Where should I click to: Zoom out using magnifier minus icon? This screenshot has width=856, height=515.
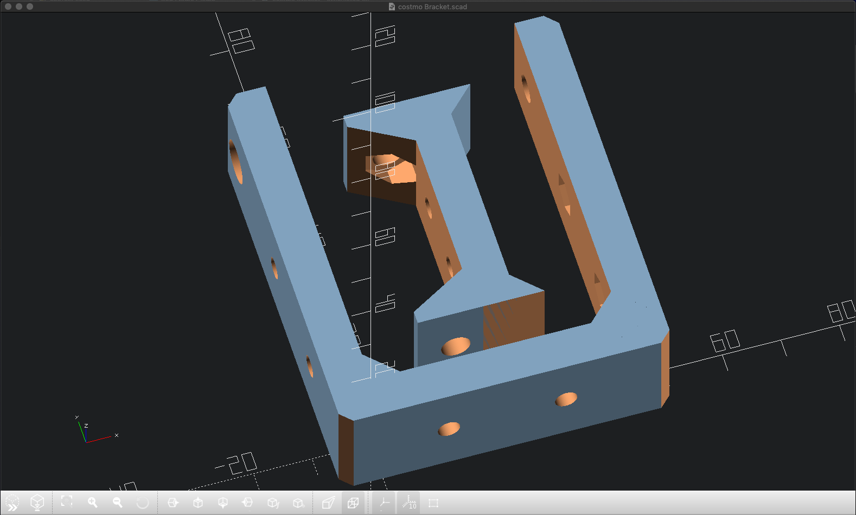(x=117, y=503)
